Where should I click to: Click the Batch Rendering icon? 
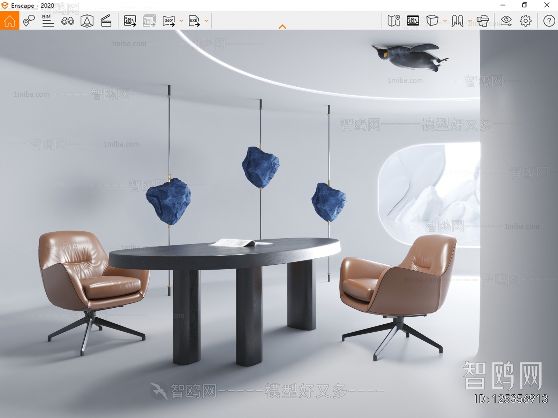click(149, 21)
